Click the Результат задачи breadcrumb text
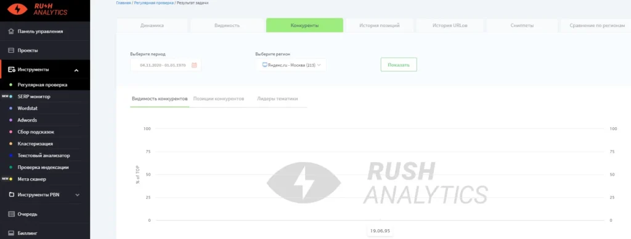This screenshot has height=239, width=631. [192, 3]
